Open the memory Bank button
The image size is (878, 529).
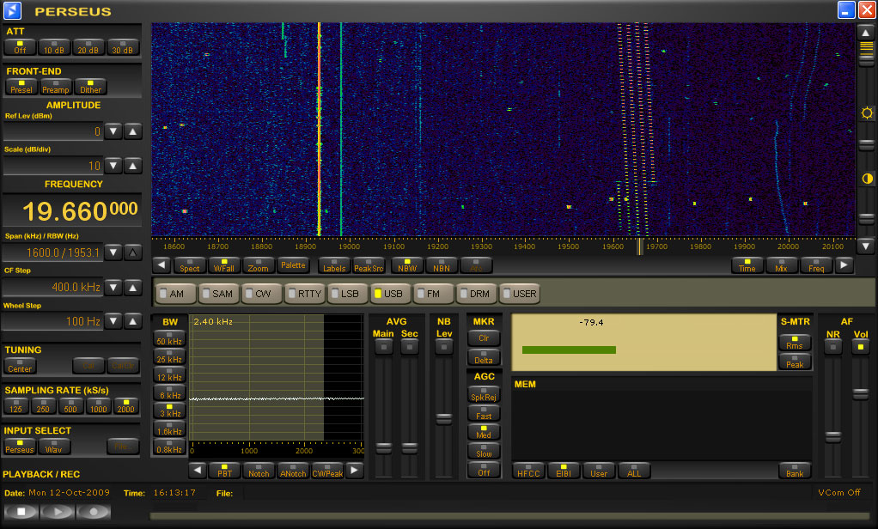795,471
